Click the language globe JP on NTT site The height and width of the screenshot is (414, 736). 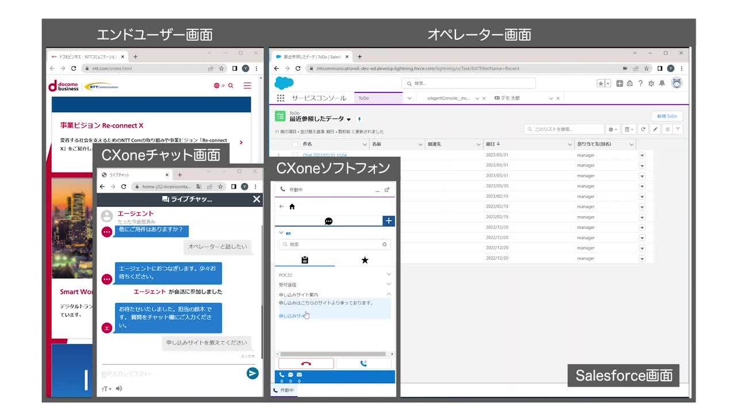click(x=219, y=86)
